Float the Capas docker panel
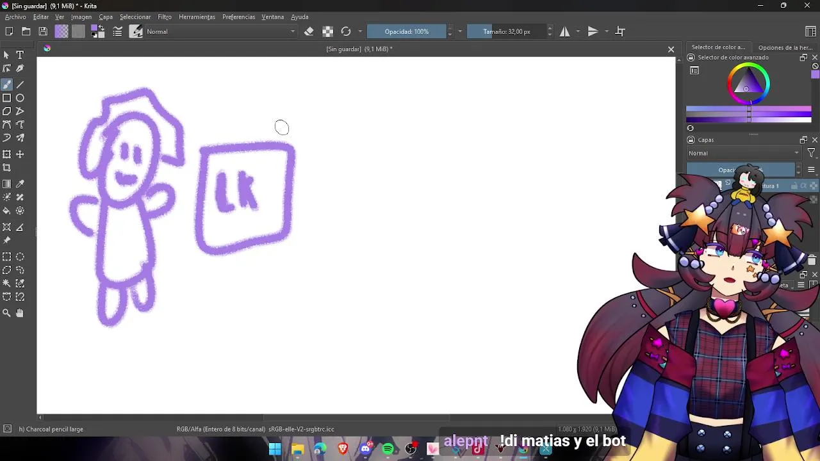The width and height of the screenshot is (820, 461). (x=803, y=140)
